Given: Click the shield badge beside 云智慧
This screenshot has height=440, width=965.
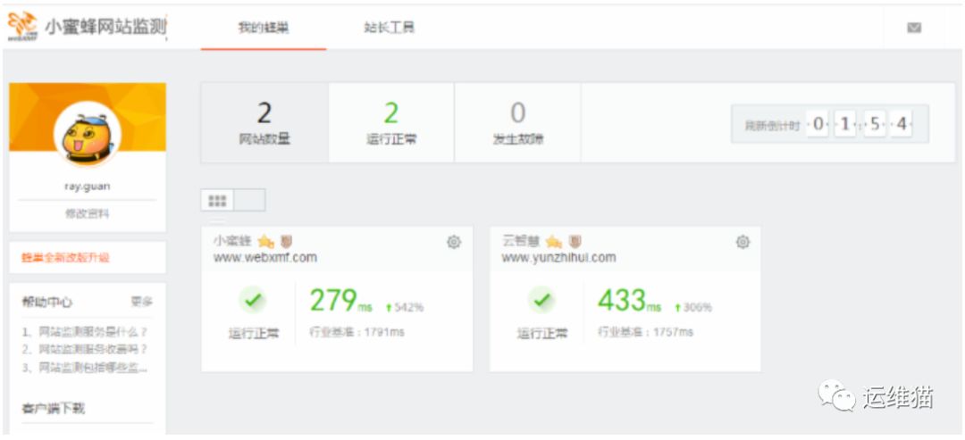Looking at the screenshot, I should pos(575,242).
